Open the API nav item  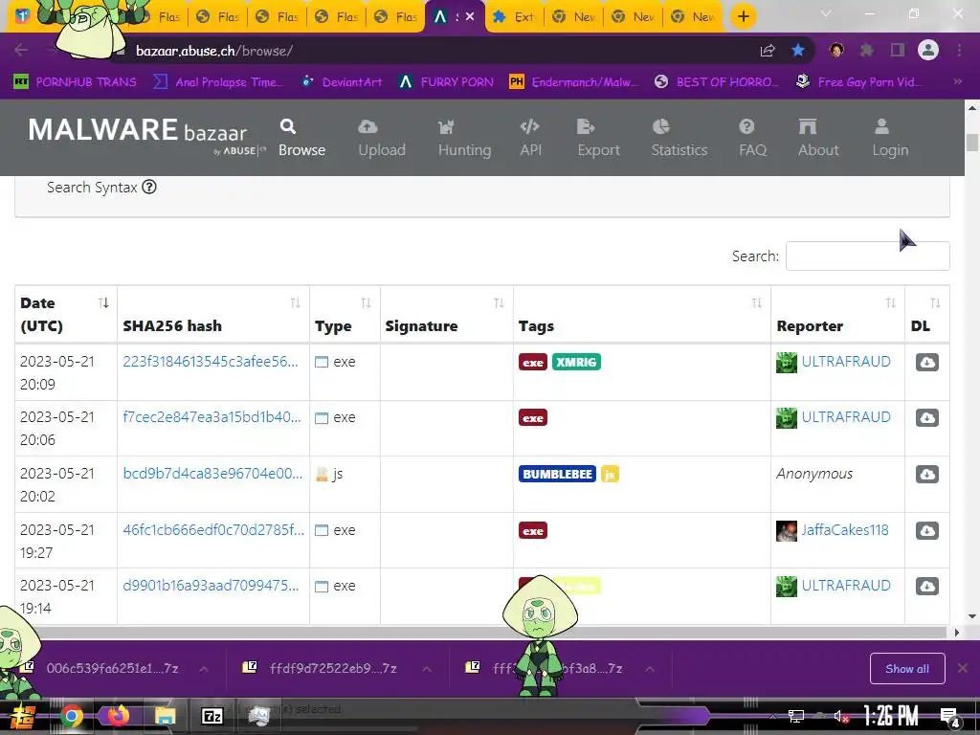[530, 138]
